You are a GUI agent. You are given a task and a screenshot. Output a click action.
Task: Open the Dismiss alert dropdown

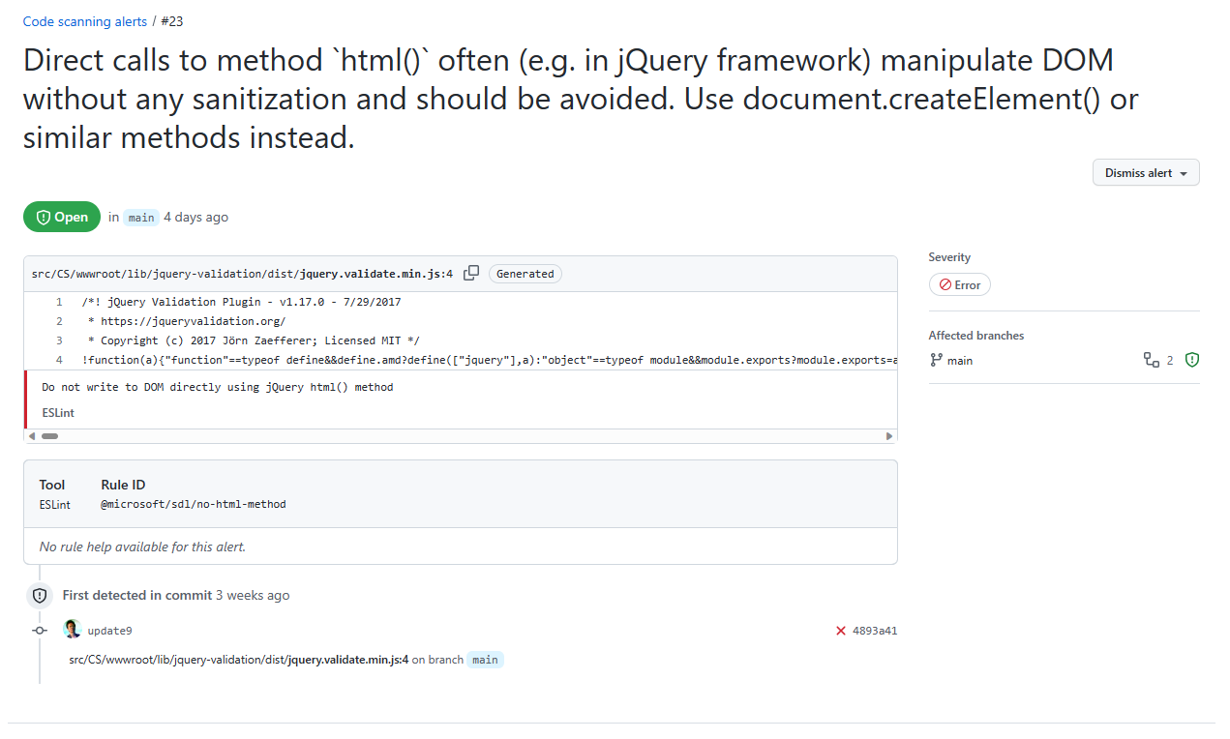click(x=1146, y=172)
